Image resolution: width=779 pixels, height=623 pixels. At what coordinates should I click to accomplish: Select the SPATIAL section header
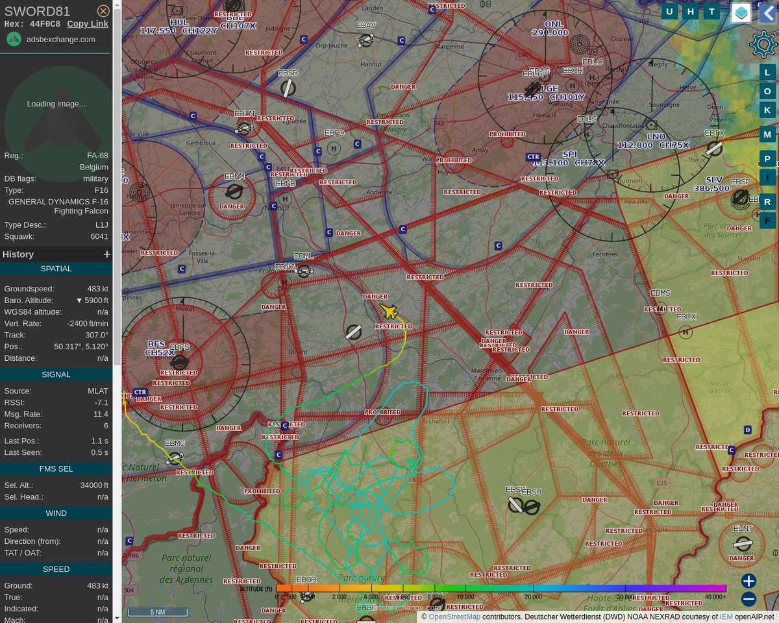pos(56,268)
